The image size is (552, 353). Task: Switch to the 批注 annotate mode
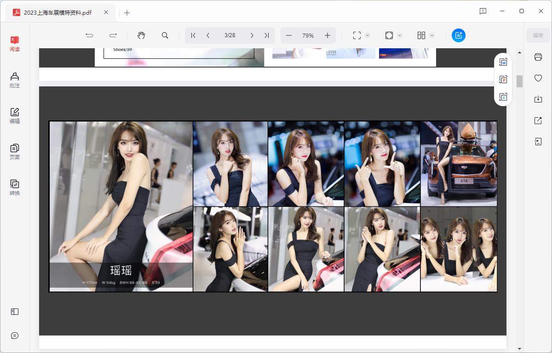15,80
